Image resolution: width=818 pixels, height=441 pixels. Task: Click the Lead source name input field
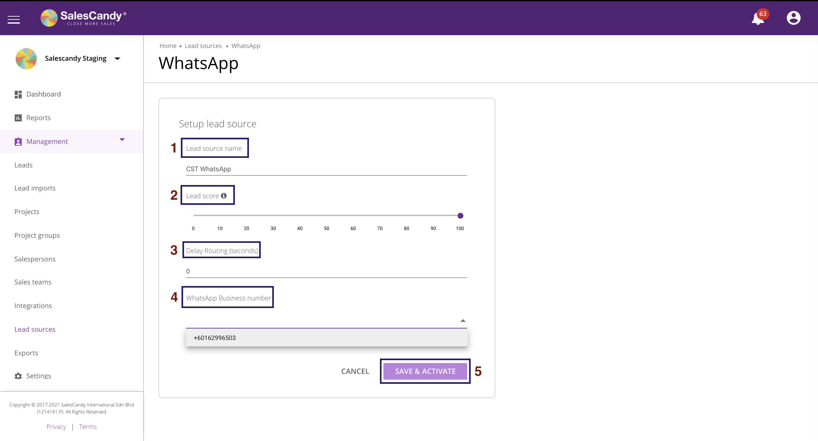click(x=326, y=169)
